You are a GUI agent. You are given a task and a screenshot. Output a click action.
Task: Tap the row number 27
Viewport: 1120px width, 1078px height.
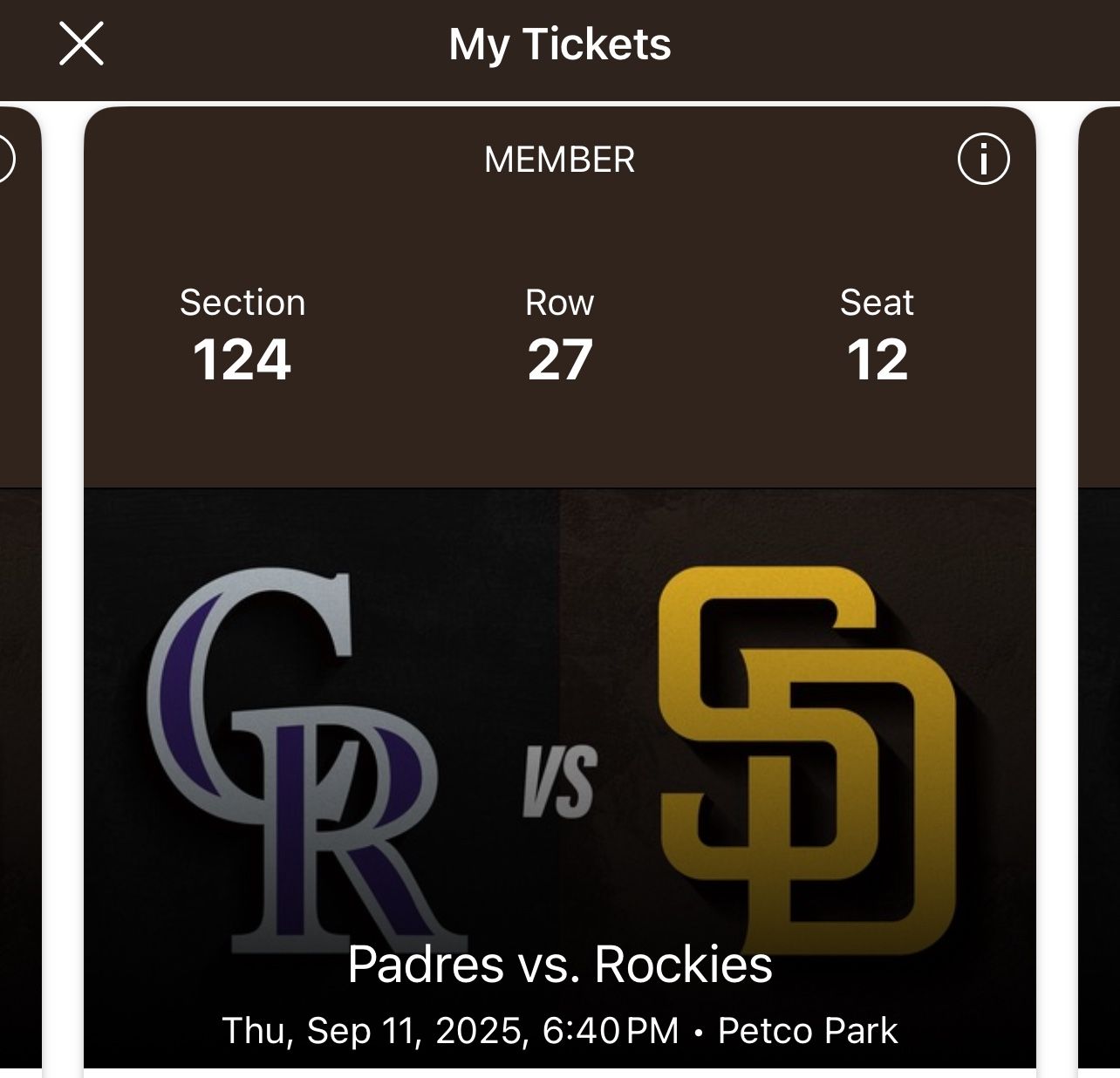559,359
